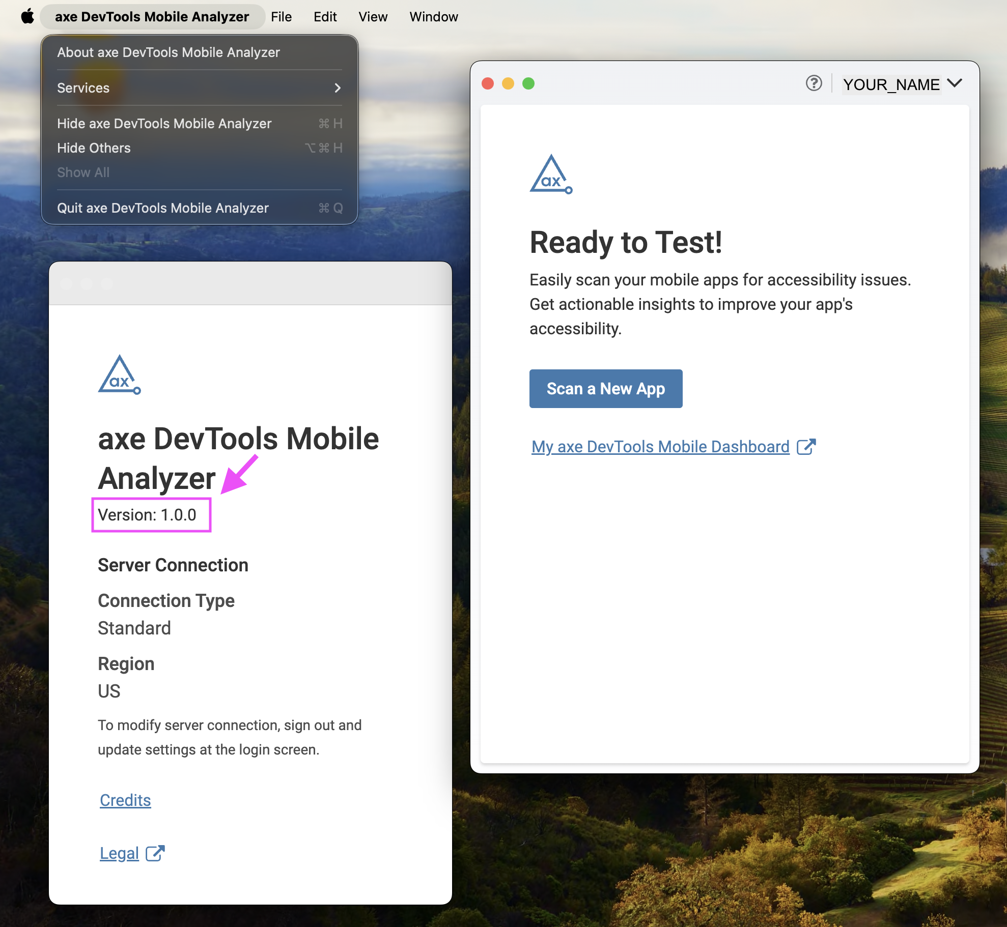Click the chevron next to YOUR_NAME
This screenshot has height=927, width=1007.
click(x=955, y=83)
